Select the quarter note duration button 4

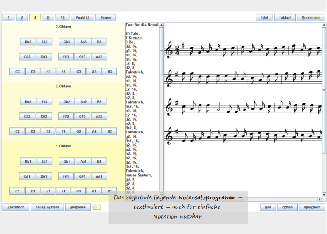click(x=35, y=18)
